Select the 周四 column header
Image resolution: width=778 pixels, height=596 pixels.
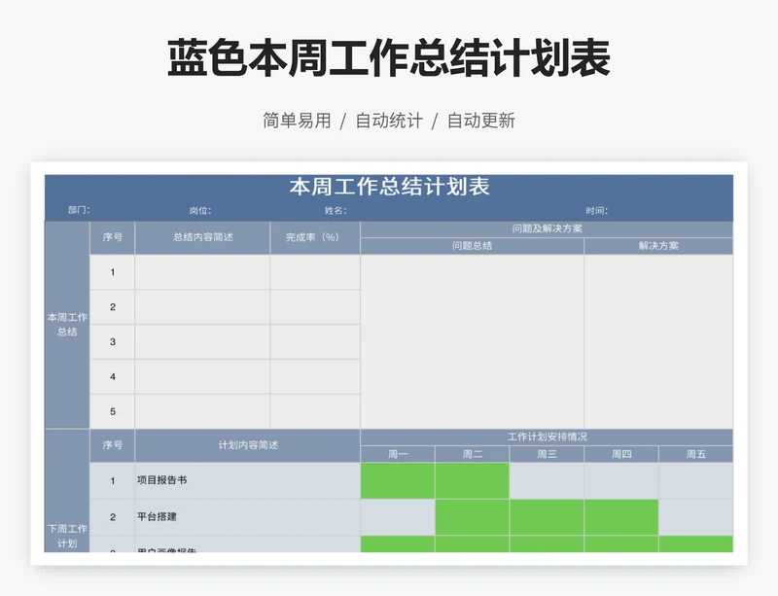coord(621,454)
